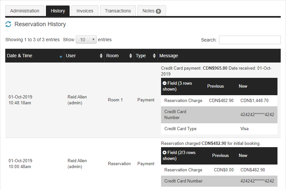
Task: Refresh the Reservation History list
Action: [x=8, y=24]
